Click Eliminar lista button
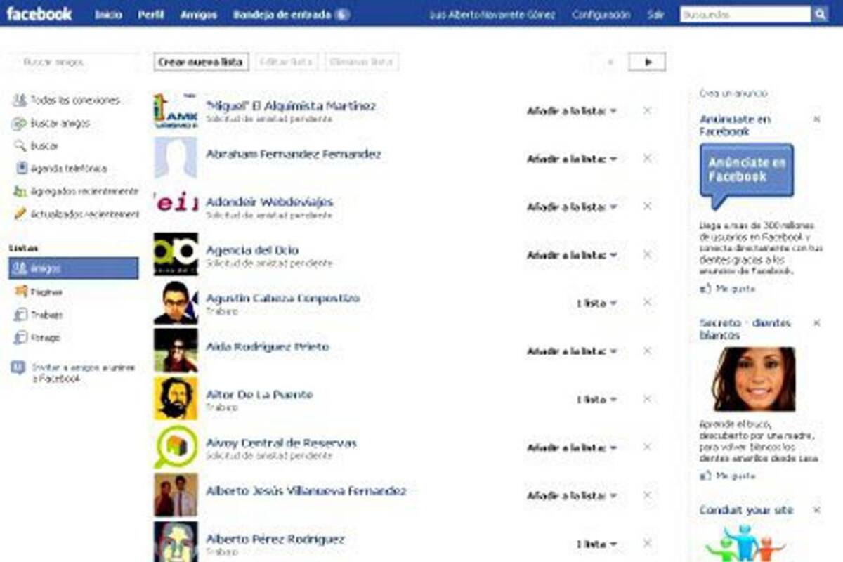 coord(362,62)
